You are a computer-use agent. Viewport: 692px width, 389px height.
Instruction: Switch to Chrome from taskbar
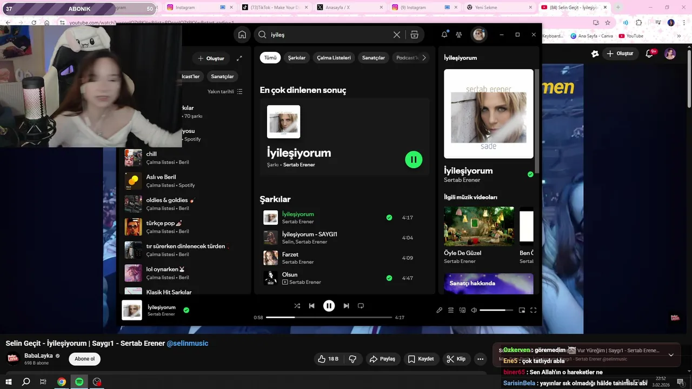(62, 382)
